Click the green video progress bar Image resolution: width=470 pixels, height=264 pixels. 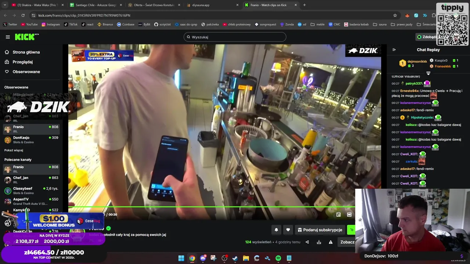[211, 208]
